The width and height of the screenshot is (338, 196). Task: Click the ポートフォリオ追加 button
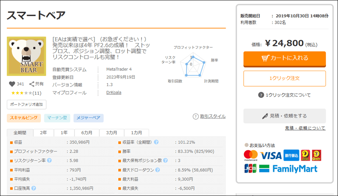pyautogui.click(x=26, y=105)
